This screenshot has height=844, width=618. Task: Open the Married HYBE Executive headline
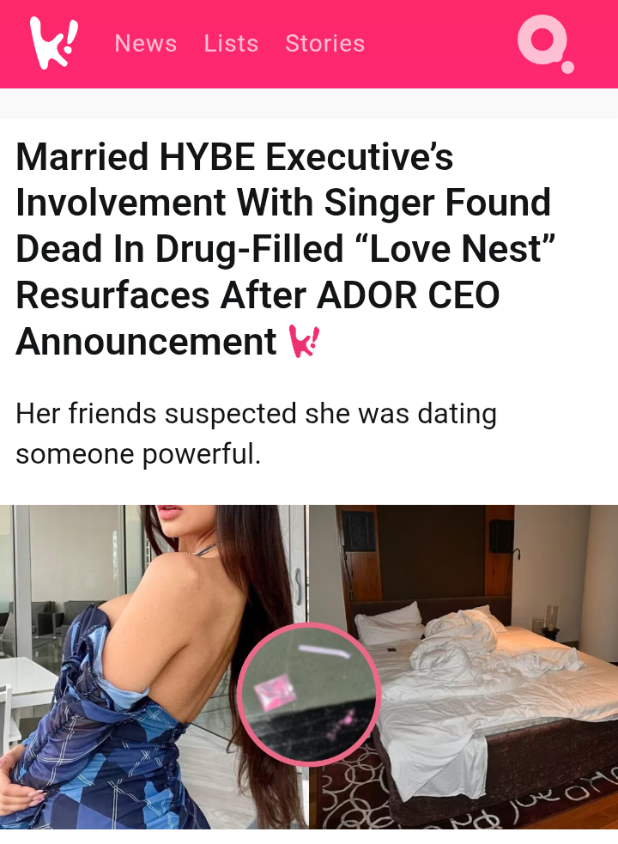pyautogui.click(x=285, y=249)
